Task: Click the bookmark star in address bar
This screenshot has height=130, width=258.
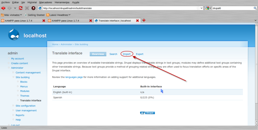Action: tap(198, 8)
